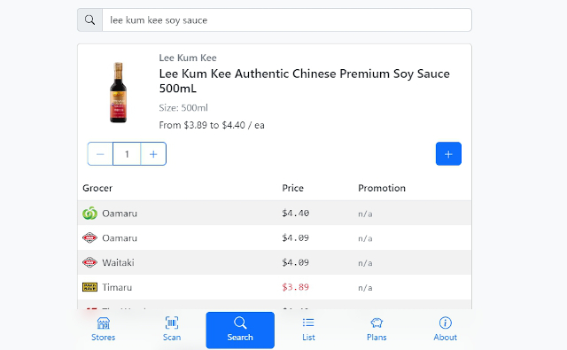Image resolution: width=567 pixels, height=350 pixels.
Task: Open the soy sauce bottle product image
Action: point(118,92)
